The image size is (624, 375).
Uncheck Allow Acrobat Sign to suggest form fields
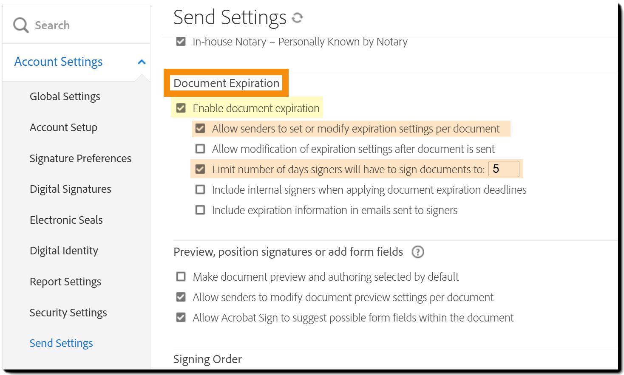[181, 318]
